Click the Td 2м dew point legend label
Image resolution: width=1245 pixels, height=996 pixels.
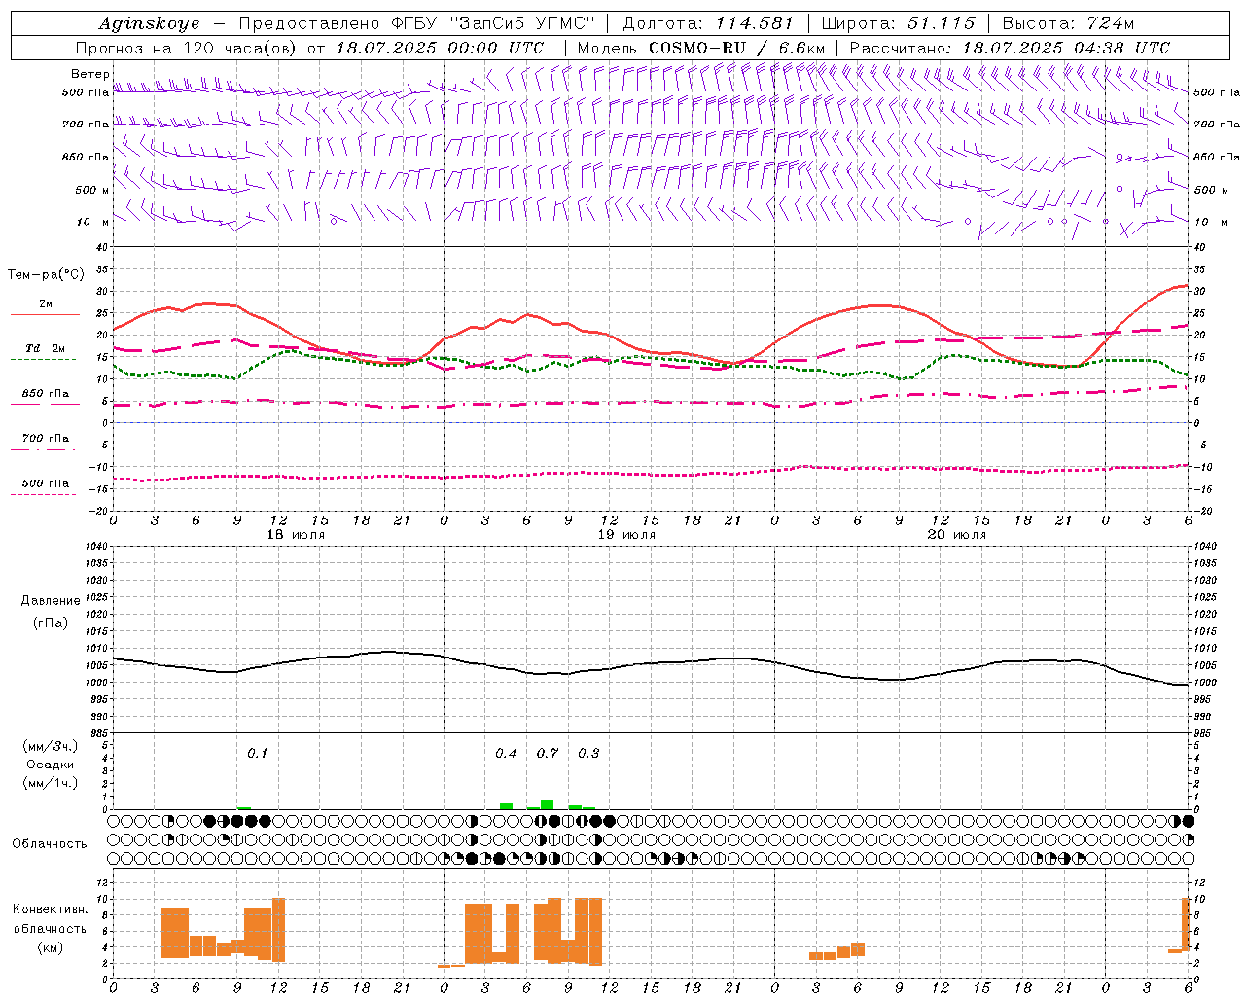tap(46, 348)
